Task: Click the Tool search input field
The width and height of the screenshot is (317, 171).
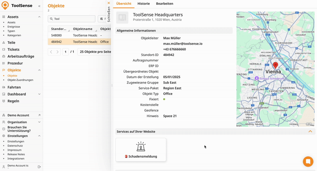Action: pos(72,19)
